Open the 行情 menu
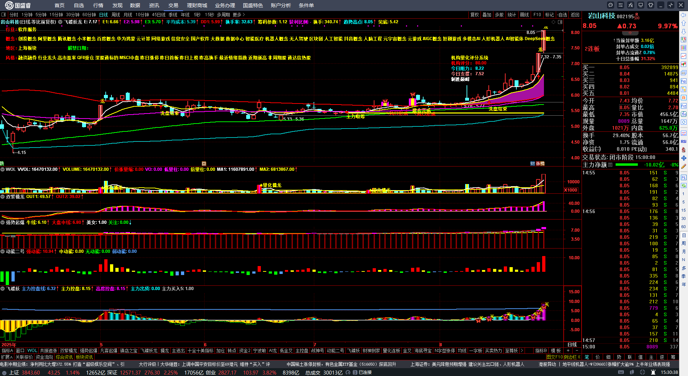Viewport: 688px width, 376px height. [x=98, y=5]
